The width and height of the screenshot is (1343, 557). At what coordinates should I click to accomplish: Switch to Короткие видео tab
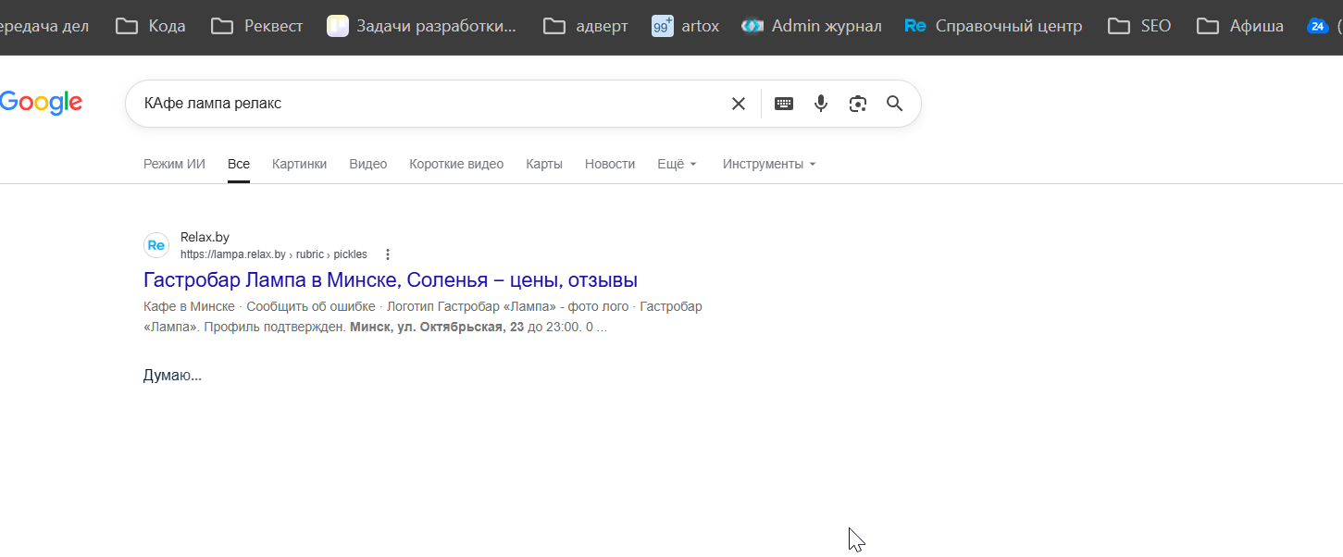456,164
